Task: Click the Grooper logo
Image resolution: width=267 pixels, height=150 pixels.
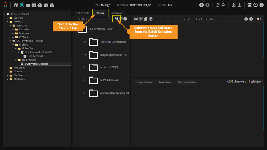Action: pos(5,5)
